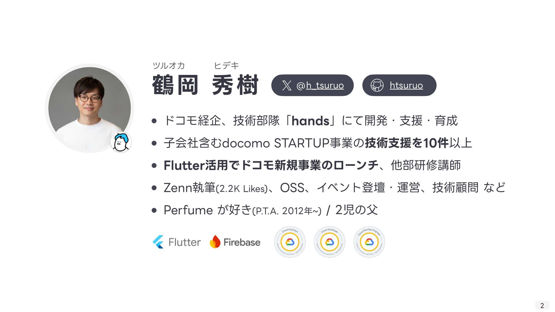Click the X (Twitter) logo icon
The image size is (555, 312).
click(x=287, y=86)
